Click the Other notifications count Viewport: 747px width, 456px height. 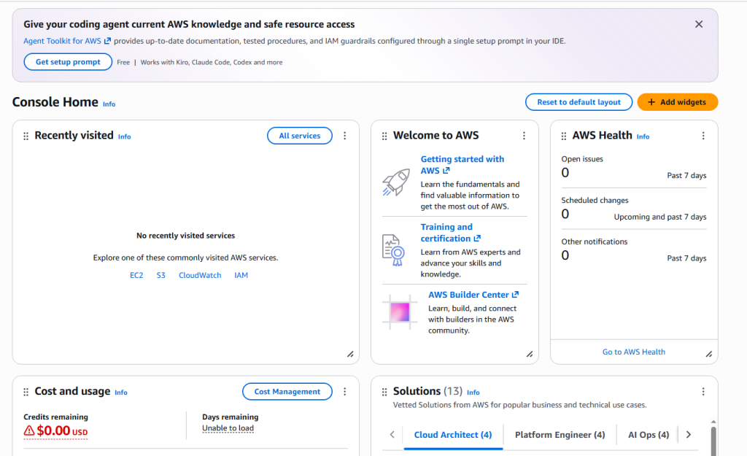[x=565, y=255]
